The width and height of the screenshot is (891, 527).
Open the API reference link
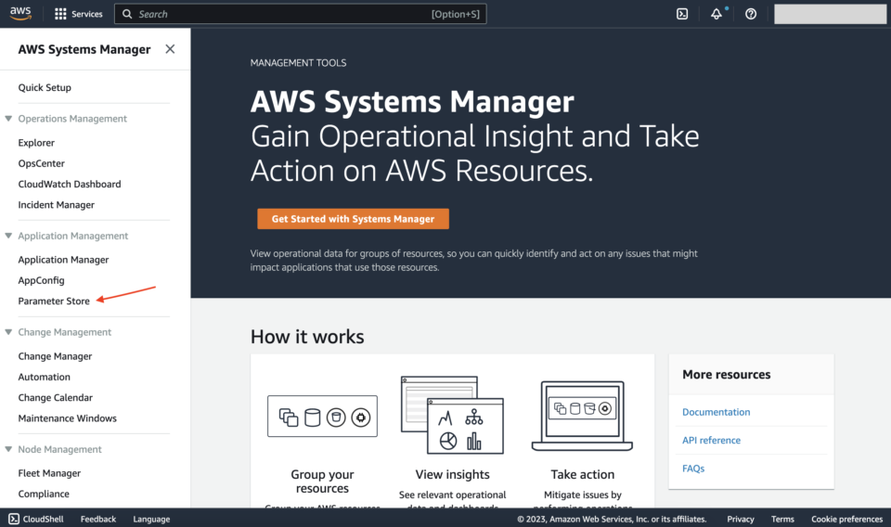tap(711, 440)
